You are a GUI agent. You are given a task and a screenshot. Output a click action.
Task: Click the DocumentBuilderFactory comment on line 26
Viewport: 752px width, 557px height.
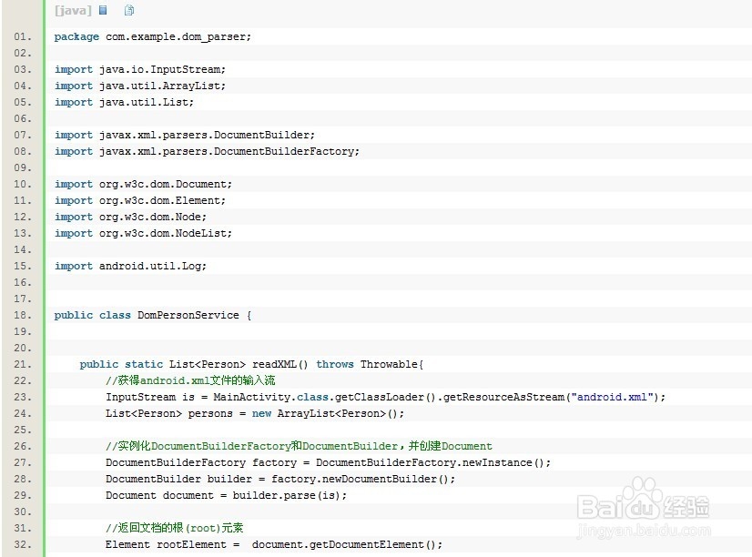(299, 446)
